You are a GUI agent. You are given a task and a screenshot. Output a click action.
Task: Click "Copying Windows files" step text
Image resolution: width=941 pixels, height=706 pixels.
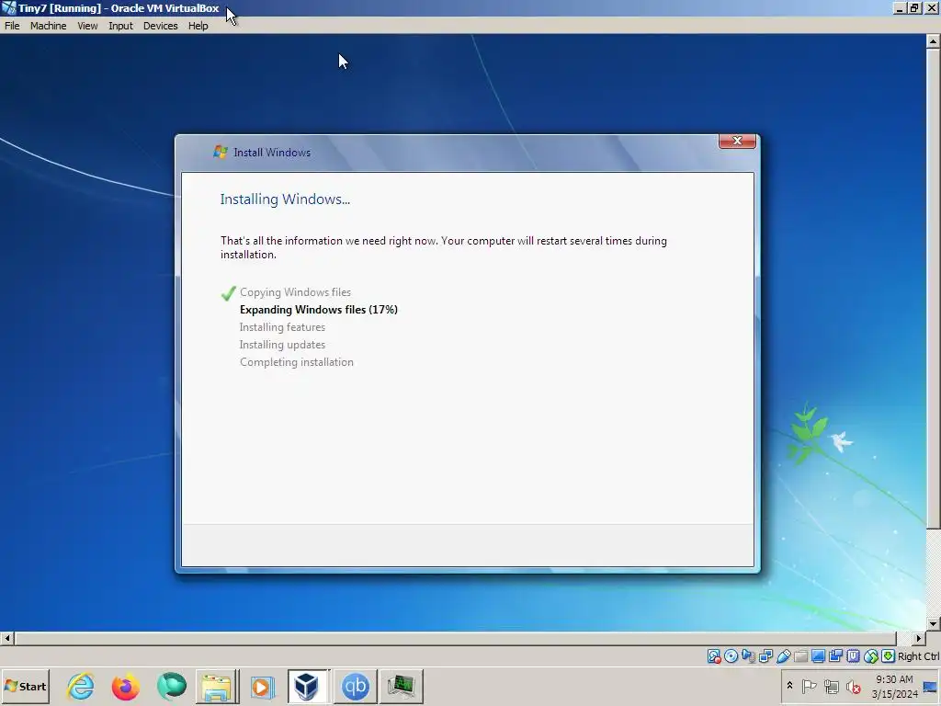point(295,292)
